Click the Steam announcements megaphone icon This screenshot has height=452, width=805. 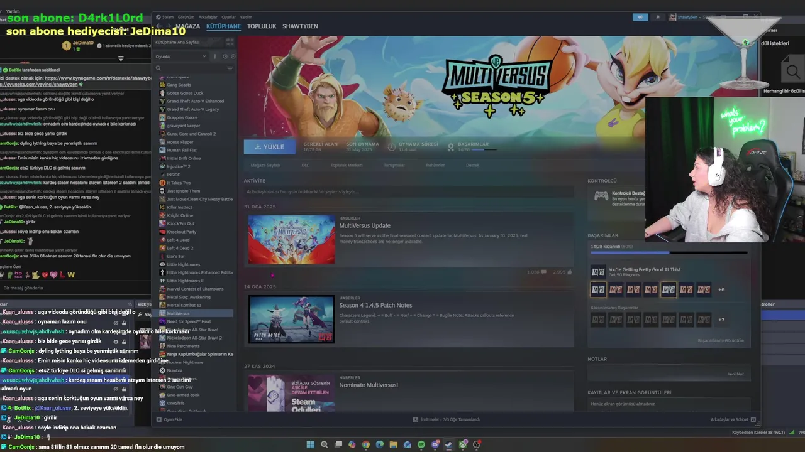click(x=640, y=17)
